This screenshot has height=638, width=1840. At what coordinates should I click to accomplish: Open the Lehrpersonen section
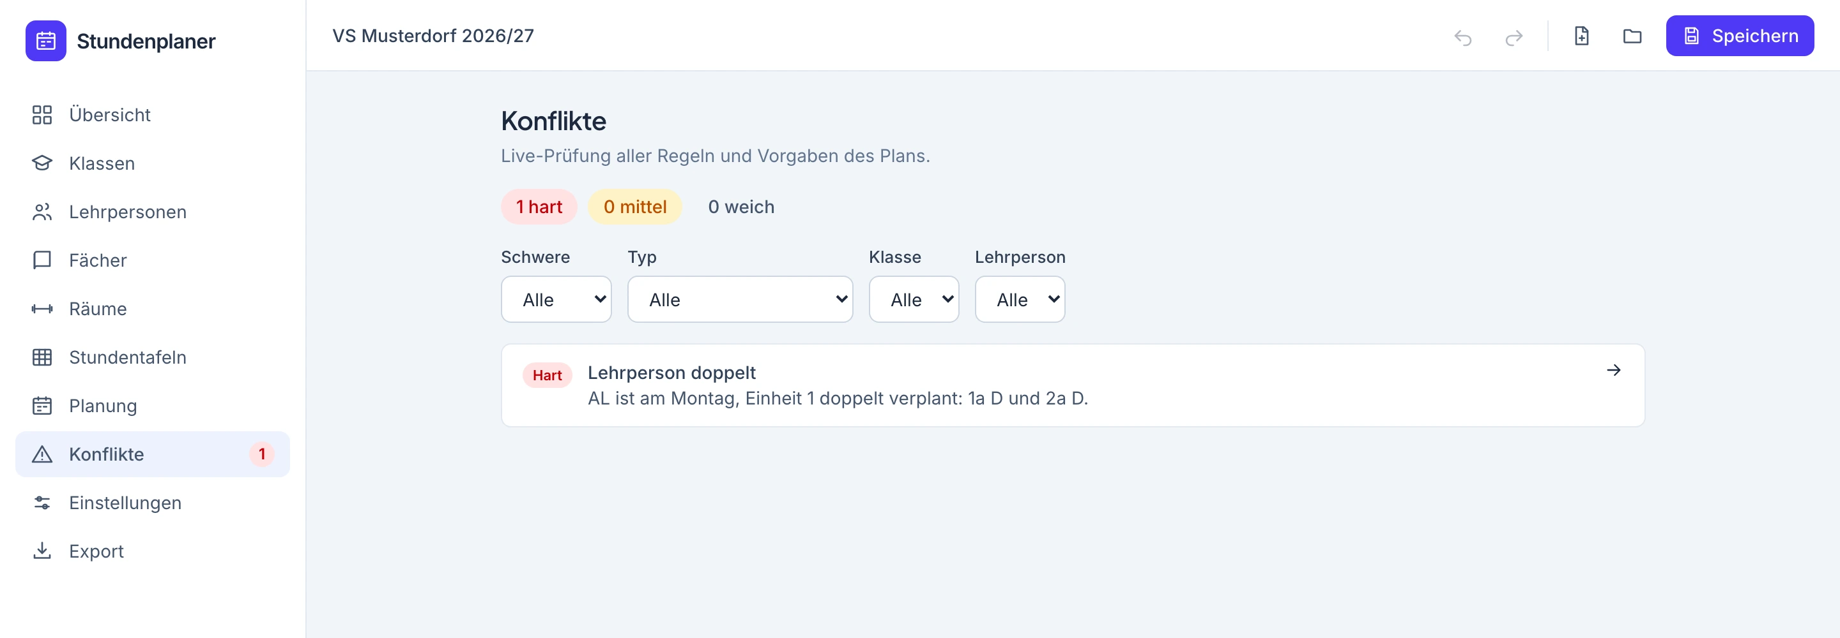(153, 212)
